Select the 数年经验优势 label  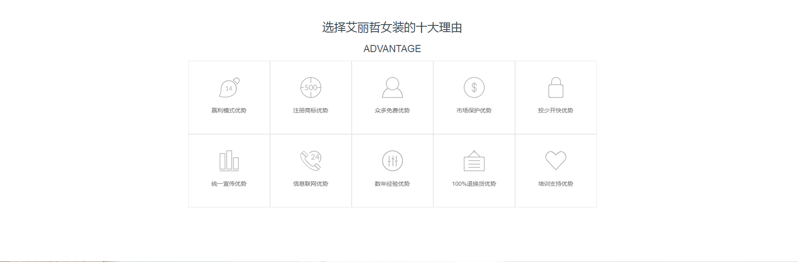(392, 184)
